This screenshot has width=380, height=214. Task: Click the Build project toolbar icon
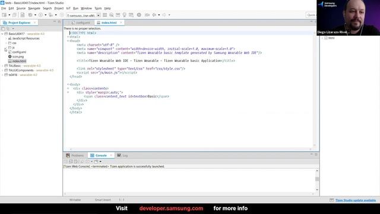[x=30, y=15]
